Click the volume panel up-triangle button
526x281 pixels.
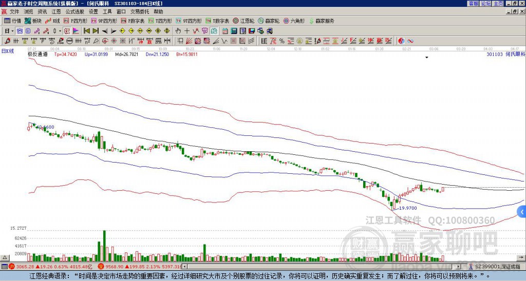pyautogui.click(x=5, y=258)
